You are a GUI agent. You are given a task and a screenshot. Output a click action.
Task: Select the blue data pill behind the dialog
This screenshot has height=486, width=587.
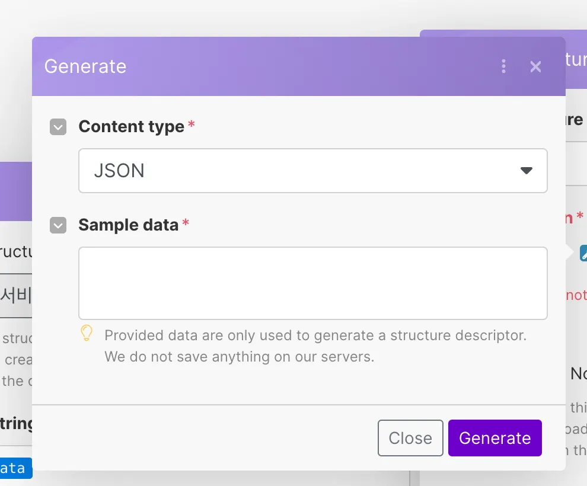[15, 468]
